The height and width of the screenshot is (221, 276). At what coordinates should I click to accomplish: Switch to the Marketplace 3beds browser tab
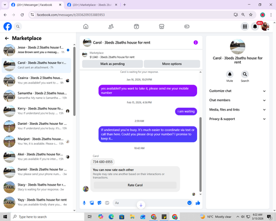click(x=93, y=5)
